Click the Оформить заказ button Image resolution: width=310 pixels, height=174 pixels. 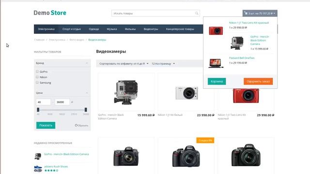pyautogui.click(x=258, y=81)
